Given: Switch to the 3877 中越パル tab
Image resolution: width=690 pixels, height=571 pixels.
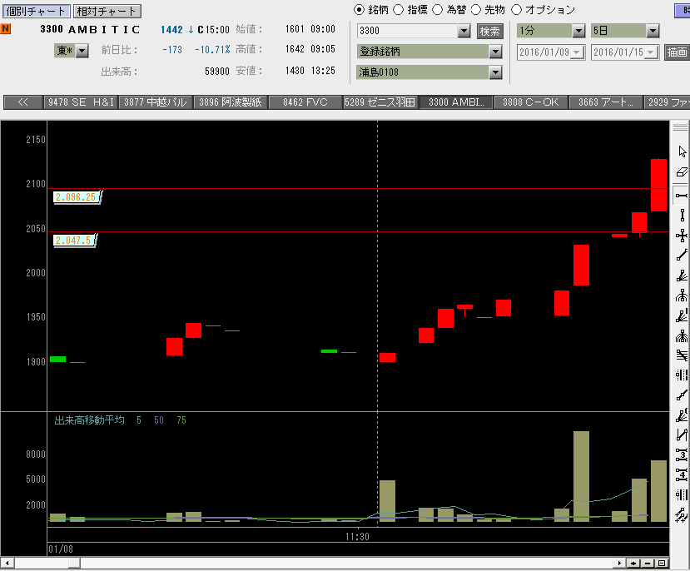Looking at the screenshot, I should coord(156,102).
